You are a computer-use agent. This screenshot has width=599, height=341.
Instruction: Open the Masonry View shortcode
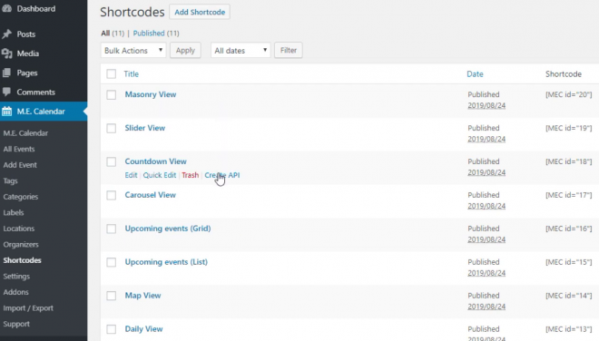point(151,94)
